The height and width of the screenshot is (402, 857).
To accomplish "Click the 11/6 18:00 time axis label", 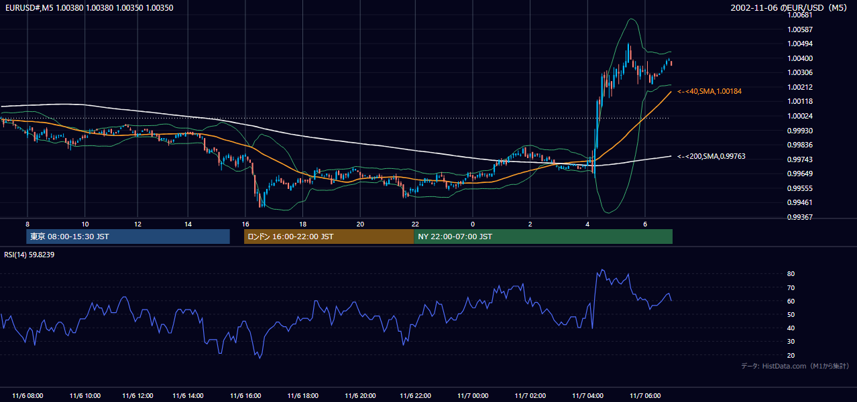I will 303,396.
